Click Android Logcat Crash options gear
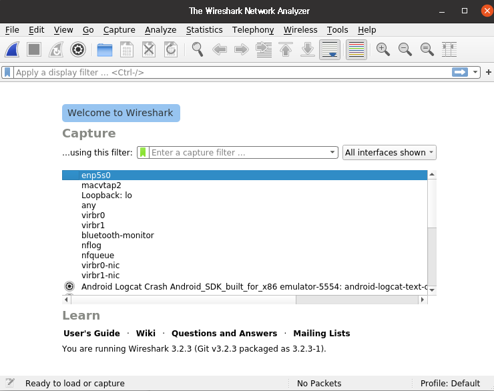The height and width of the screenshot is (391, 494). (69, 286)
